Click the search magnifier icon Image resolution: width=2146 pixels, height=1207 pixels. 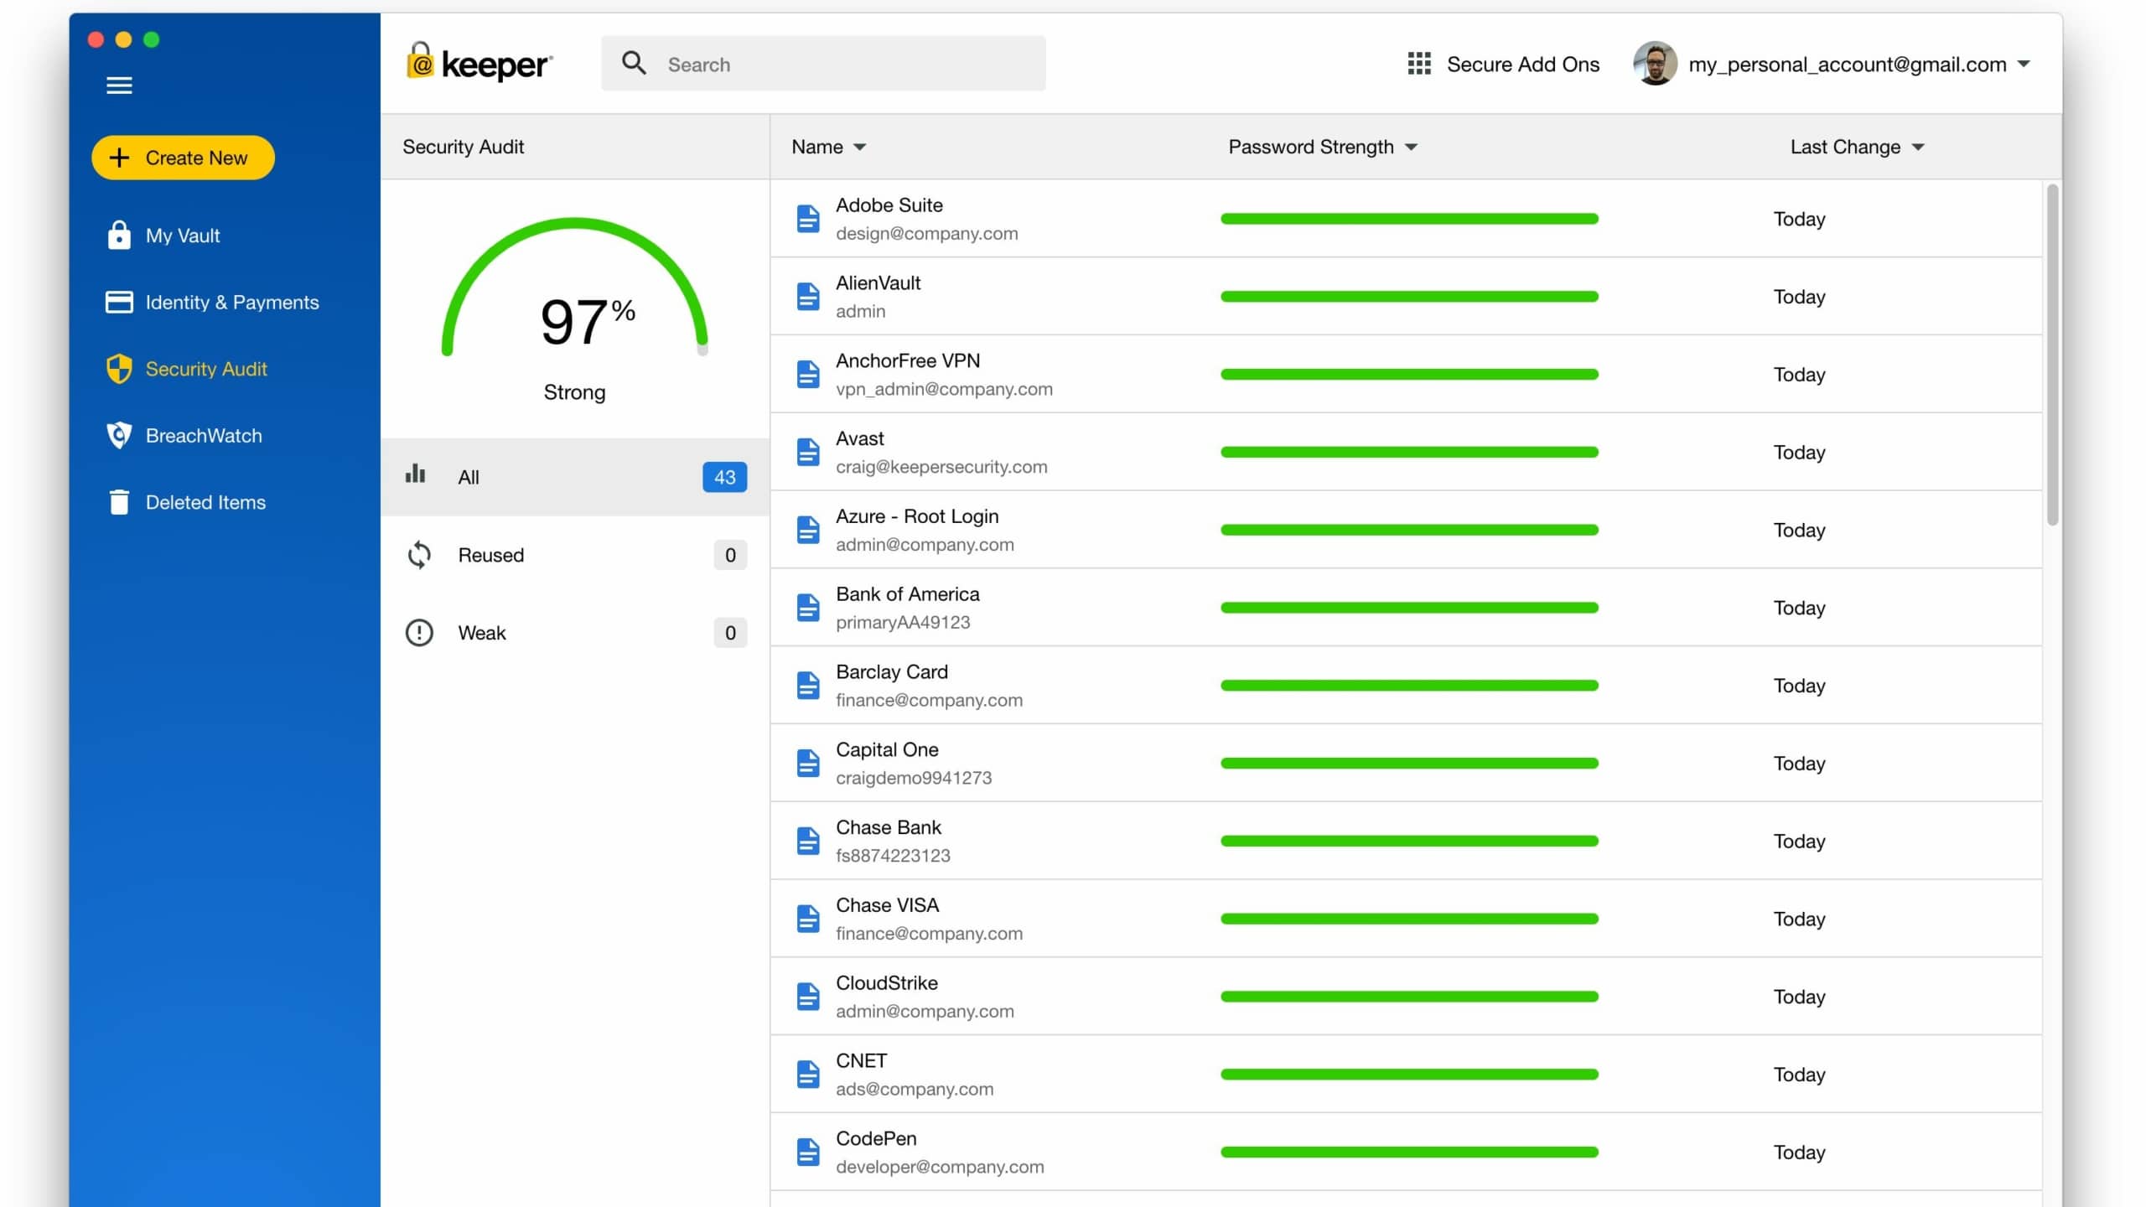(634, 64)
